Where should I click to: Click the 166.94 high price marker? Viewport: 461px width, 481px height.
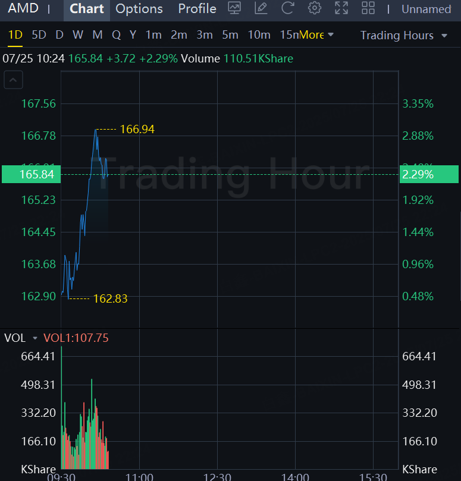(x=137, y=130)
